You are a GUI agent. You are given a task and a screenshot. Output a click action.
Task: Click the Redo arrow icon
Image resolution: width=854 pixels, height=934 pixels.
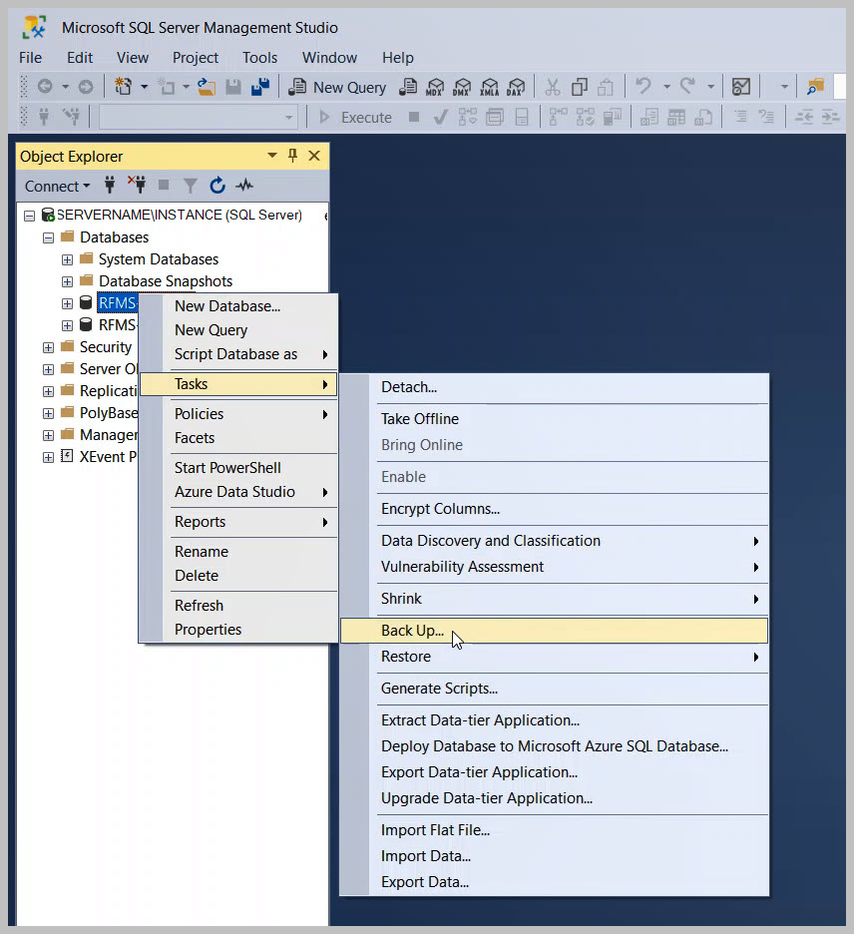[687, 86]
